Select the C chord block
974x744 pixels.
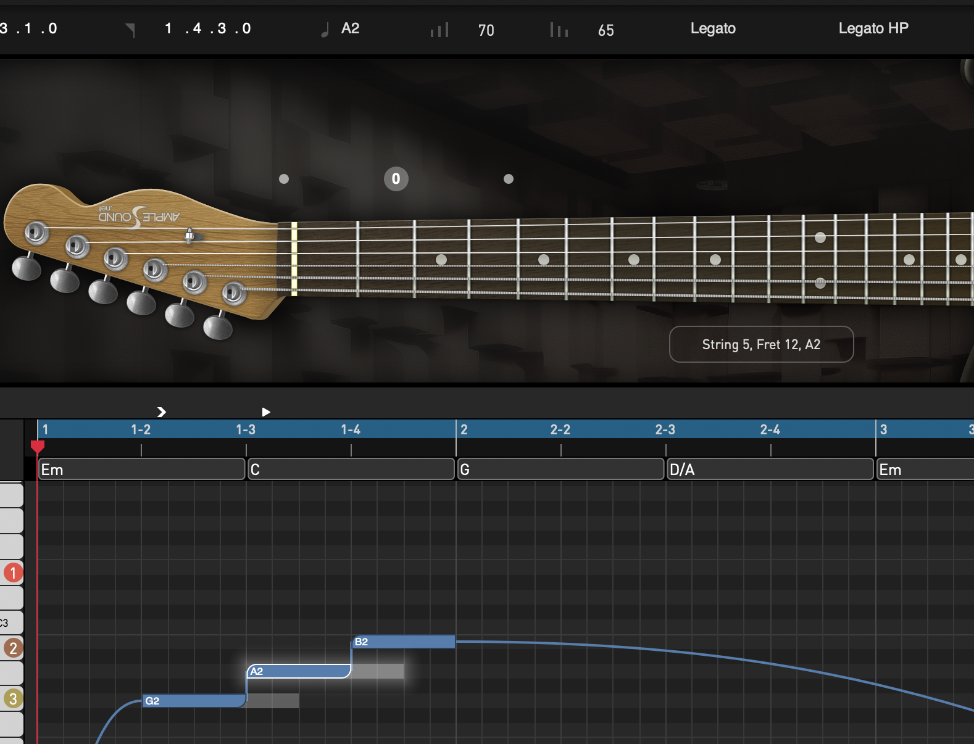(351, 469)
